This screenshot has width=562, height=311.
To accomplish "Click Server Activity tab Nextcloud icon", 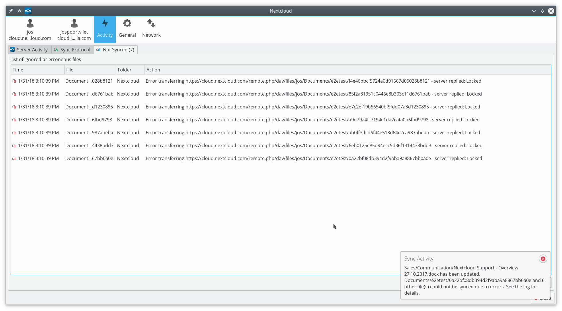I will click(x=12, y=50).
